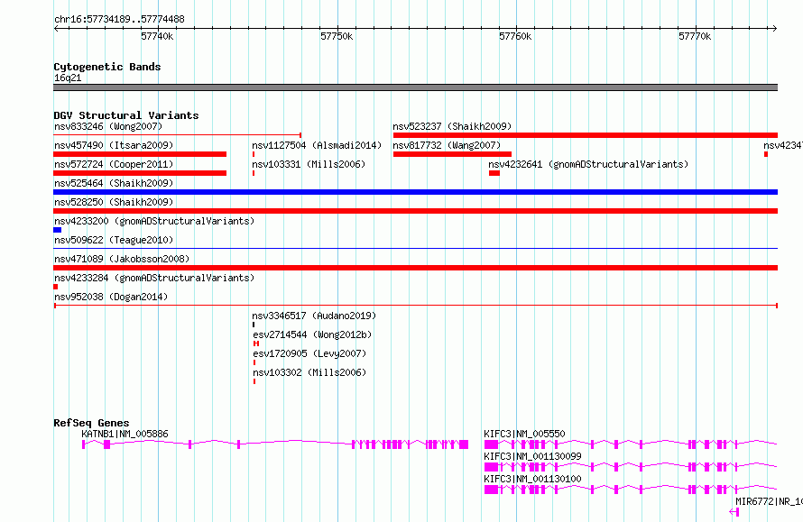The height and width of the screenshot is (522, 803).
Task: Open esv1720905 (Levy2007) label
Action: coord(309,353)
